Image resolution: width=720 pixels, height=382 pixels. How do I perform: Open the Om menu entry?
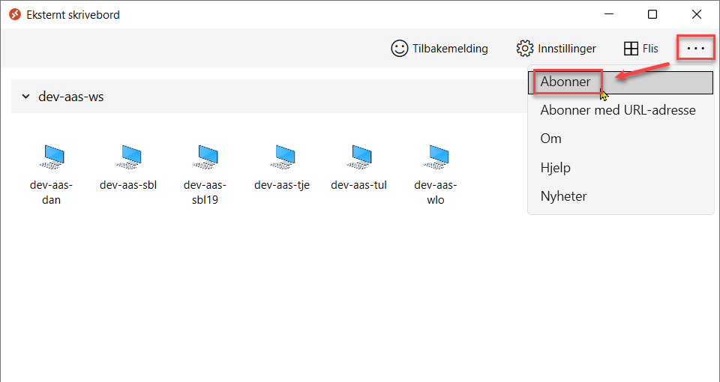point(620,139)
